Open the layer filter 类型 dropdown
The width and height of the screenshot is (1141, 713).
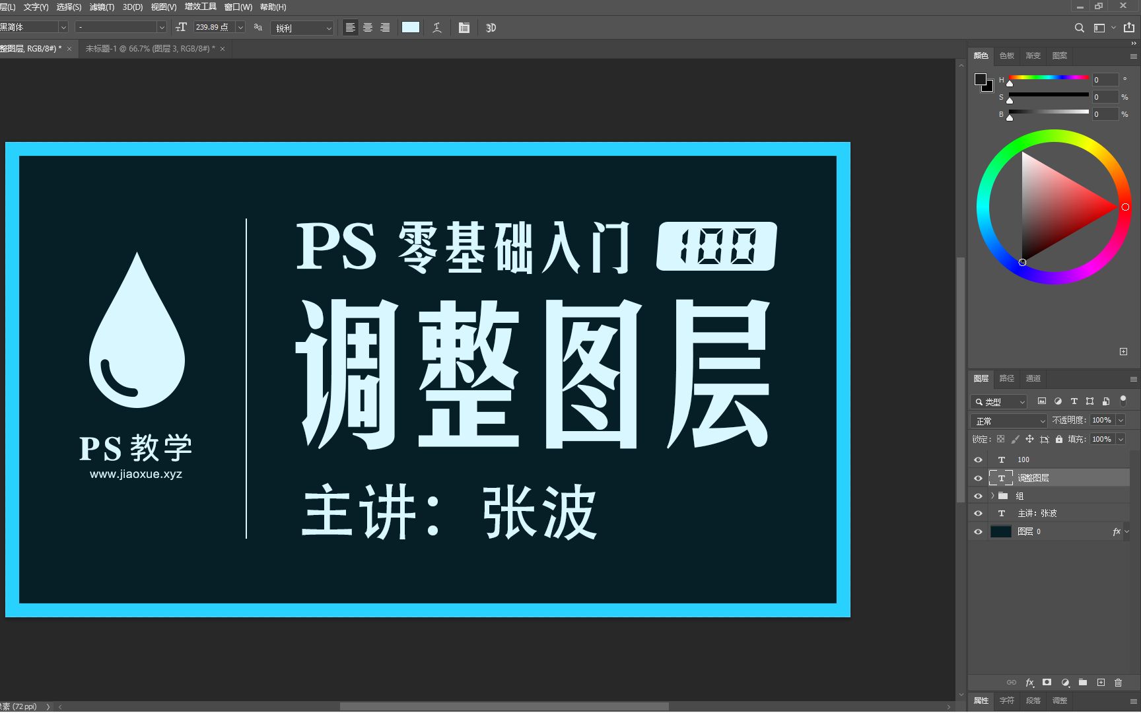(999, 401)
